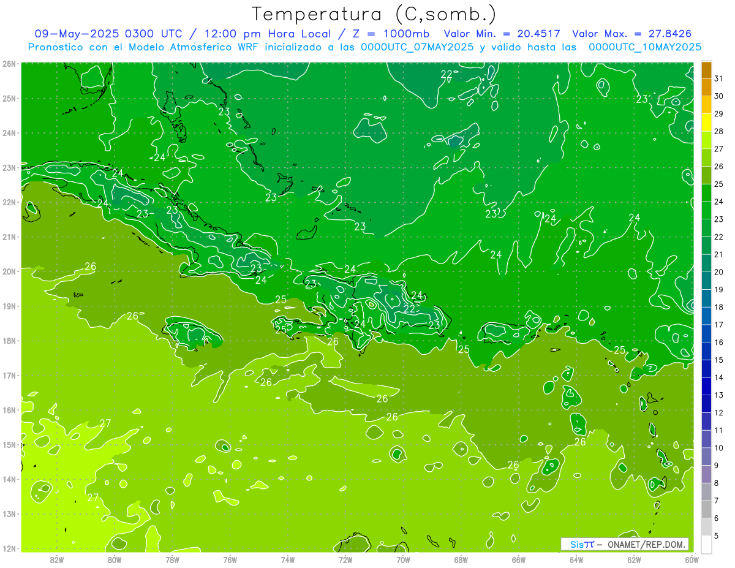Screen dimensions: 735x568
Task: Click the legend value 28
Action: tap(719, 131)
